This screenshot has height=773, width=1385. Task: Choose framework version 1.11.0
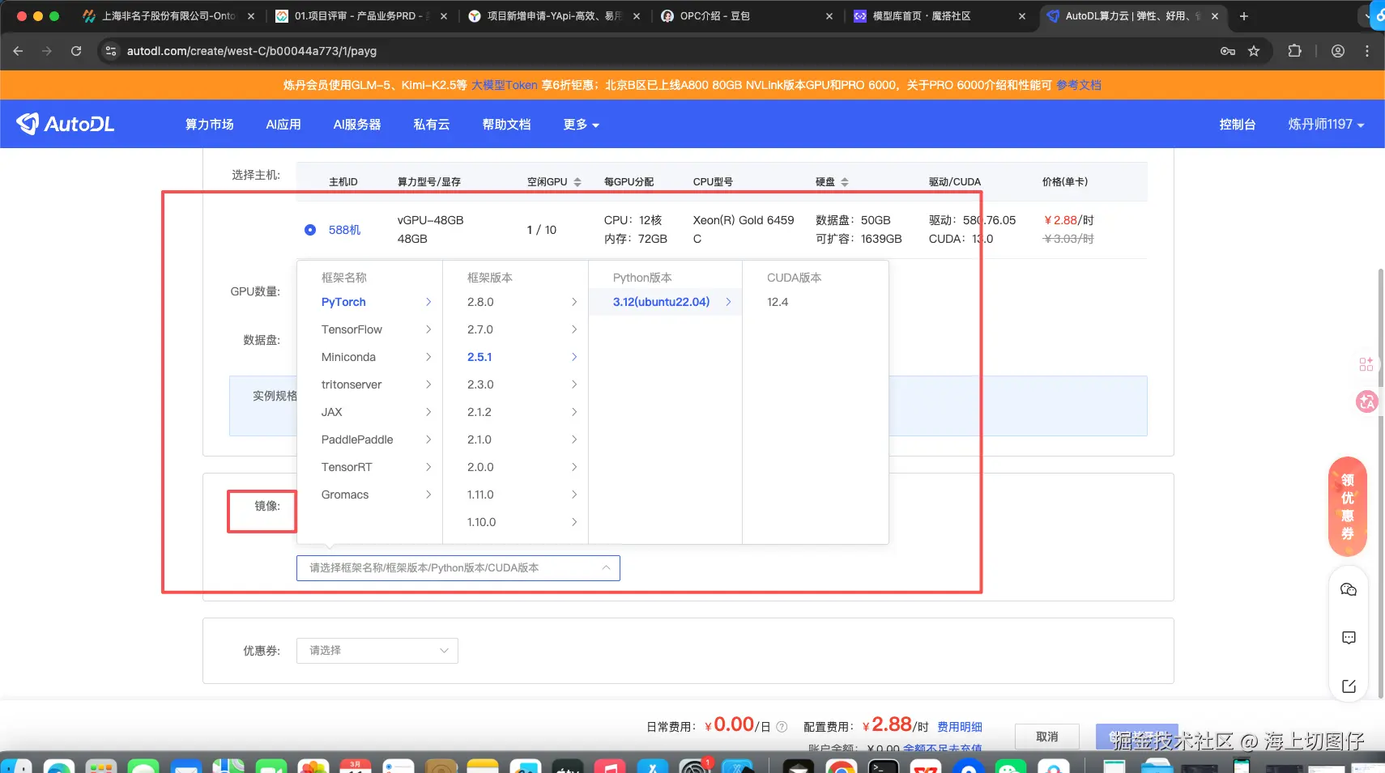coord(516,495)
